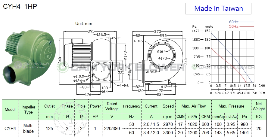
Task: Click the '220/380' voltage cell
Action: pos(112,129)
